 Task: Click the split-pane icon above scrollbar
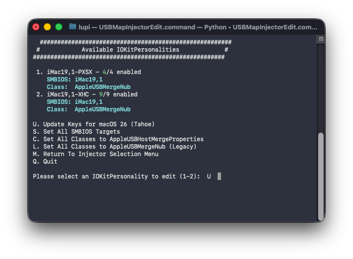tap(321, 39)
